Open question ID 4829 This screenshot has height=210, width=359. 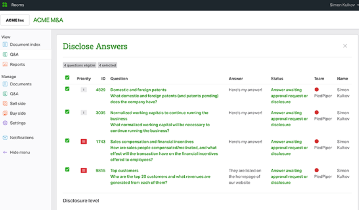[x=101, y=90]
